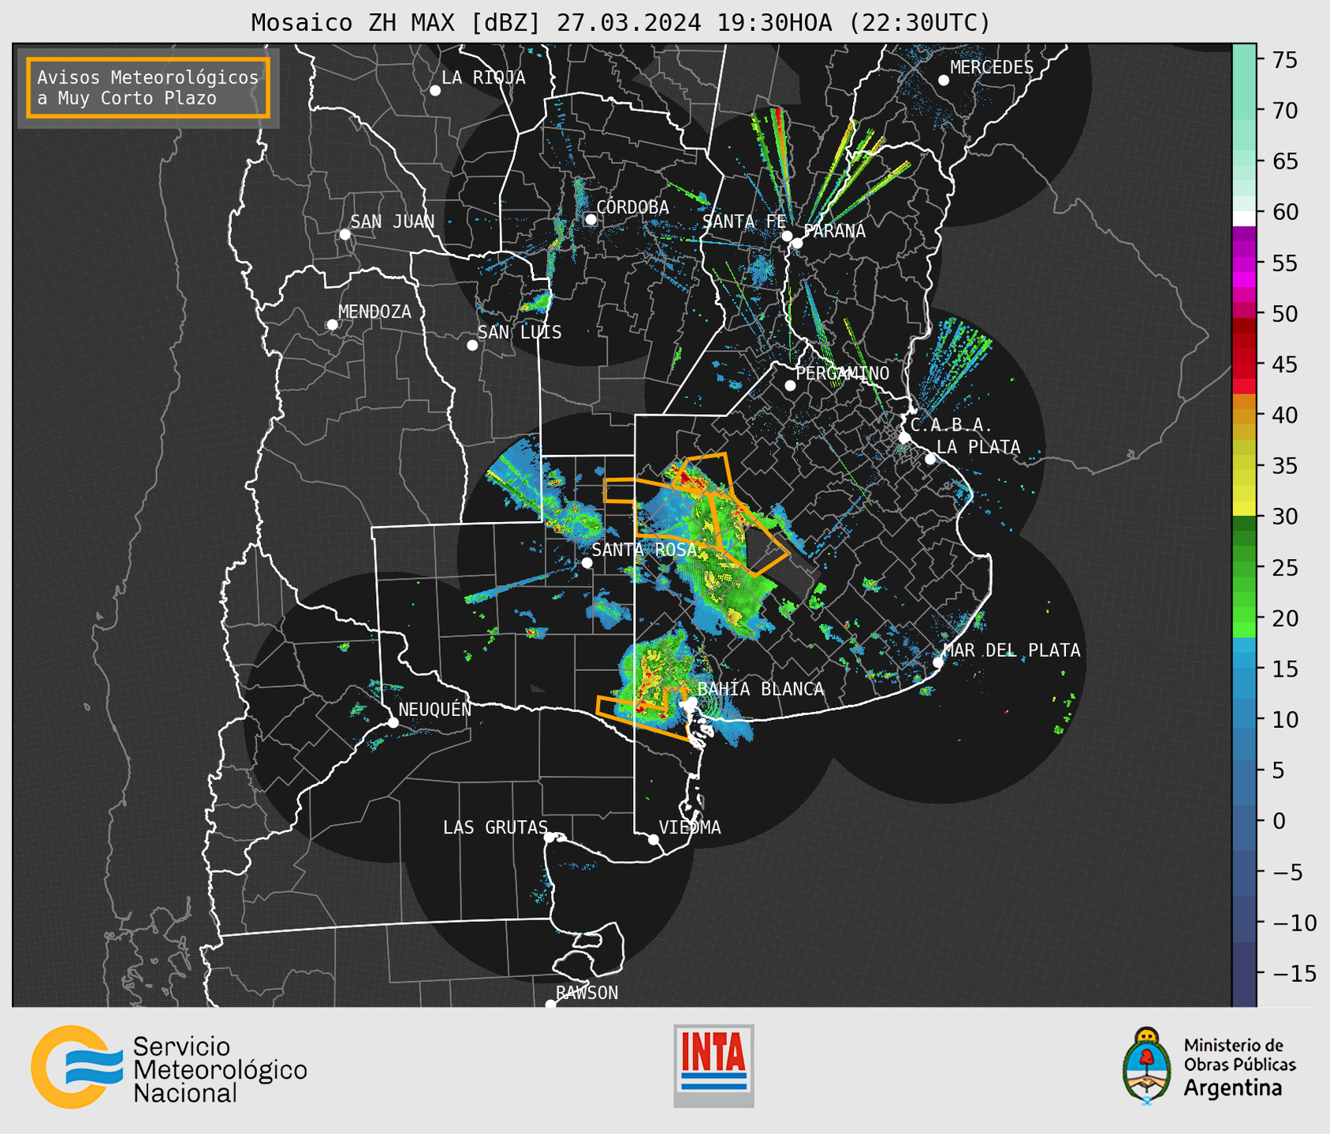The image size is (1330, 1134).
Task: Click the LA RIOJA city marker
Action: (x=435, y=91)
